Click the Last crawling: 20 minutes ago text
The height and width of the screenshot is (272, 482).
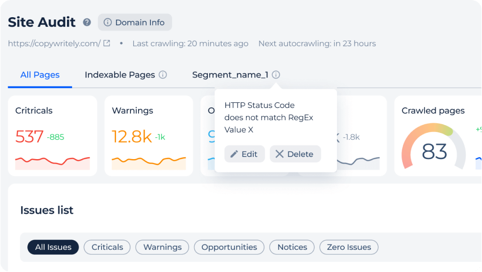coord(190,44)
